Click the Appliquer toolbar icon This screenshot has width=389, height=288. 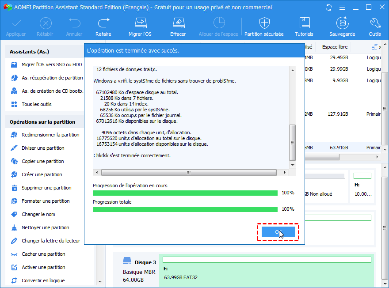click(16, 27)
